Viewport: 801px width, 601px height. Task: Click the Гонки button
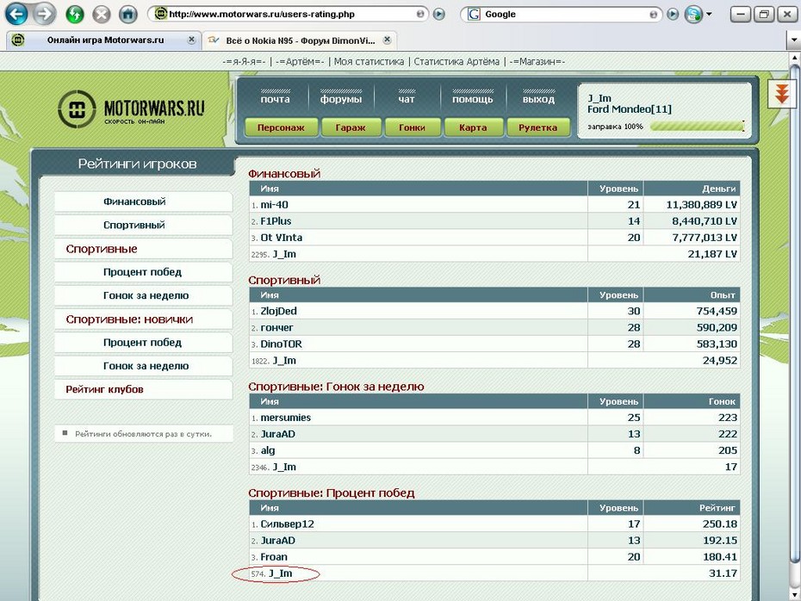(x=413, y=127)
